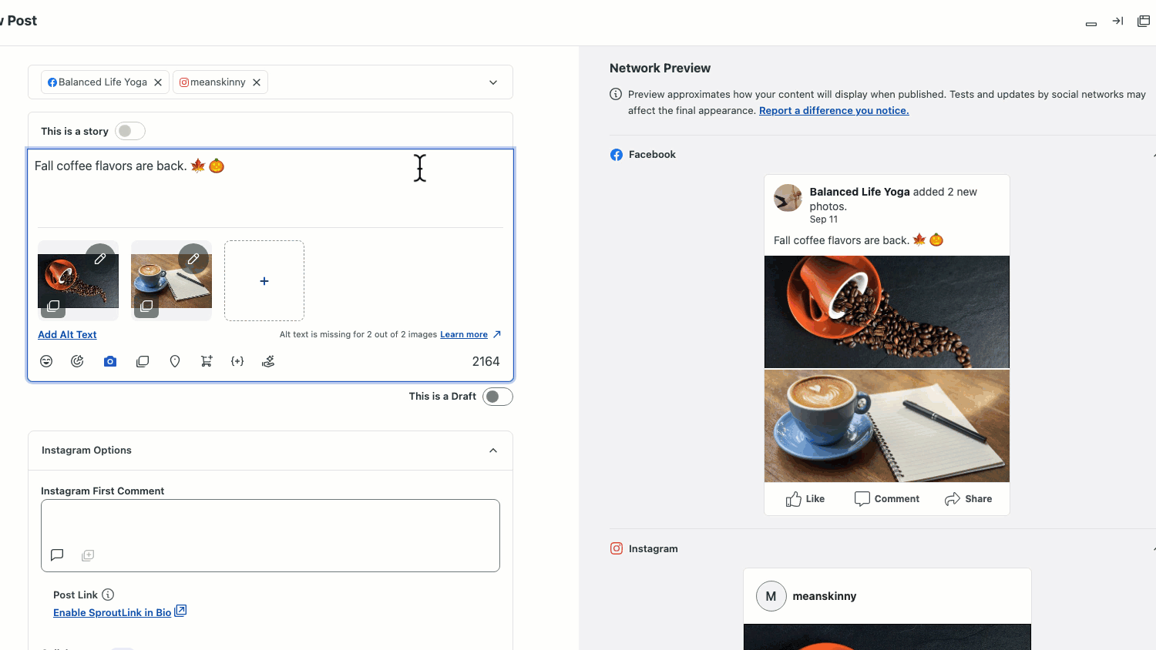Open the emoji picker in the toolbar
The width and height of the screenshot is (1156, 650).
(46, 361)
